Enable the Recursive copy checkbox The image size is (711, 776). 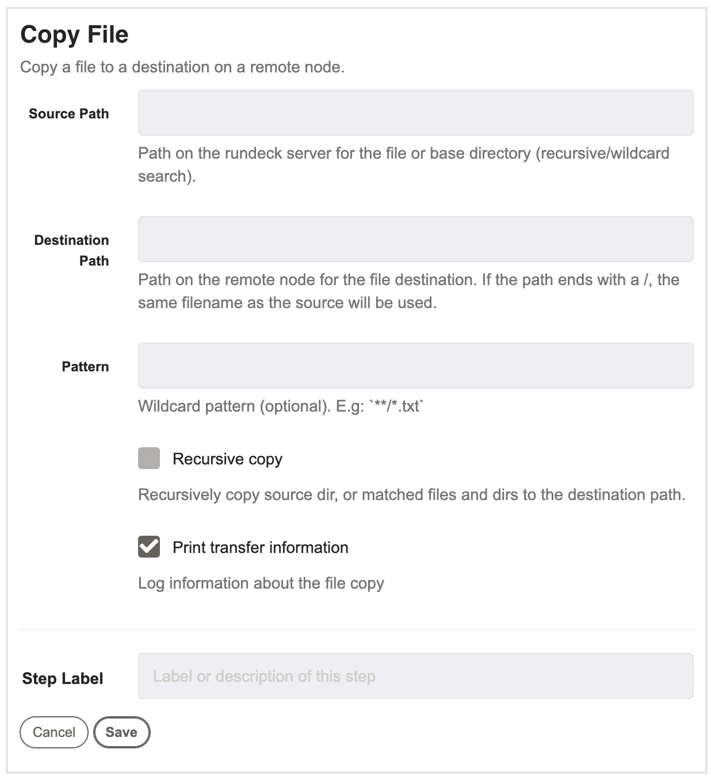click(x=149, y=459)
